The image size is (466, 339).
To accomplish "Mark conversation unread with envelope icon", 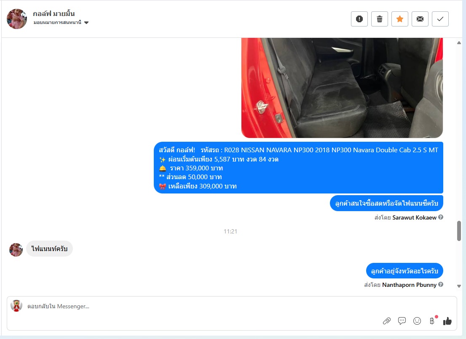I will coord(420,19).
